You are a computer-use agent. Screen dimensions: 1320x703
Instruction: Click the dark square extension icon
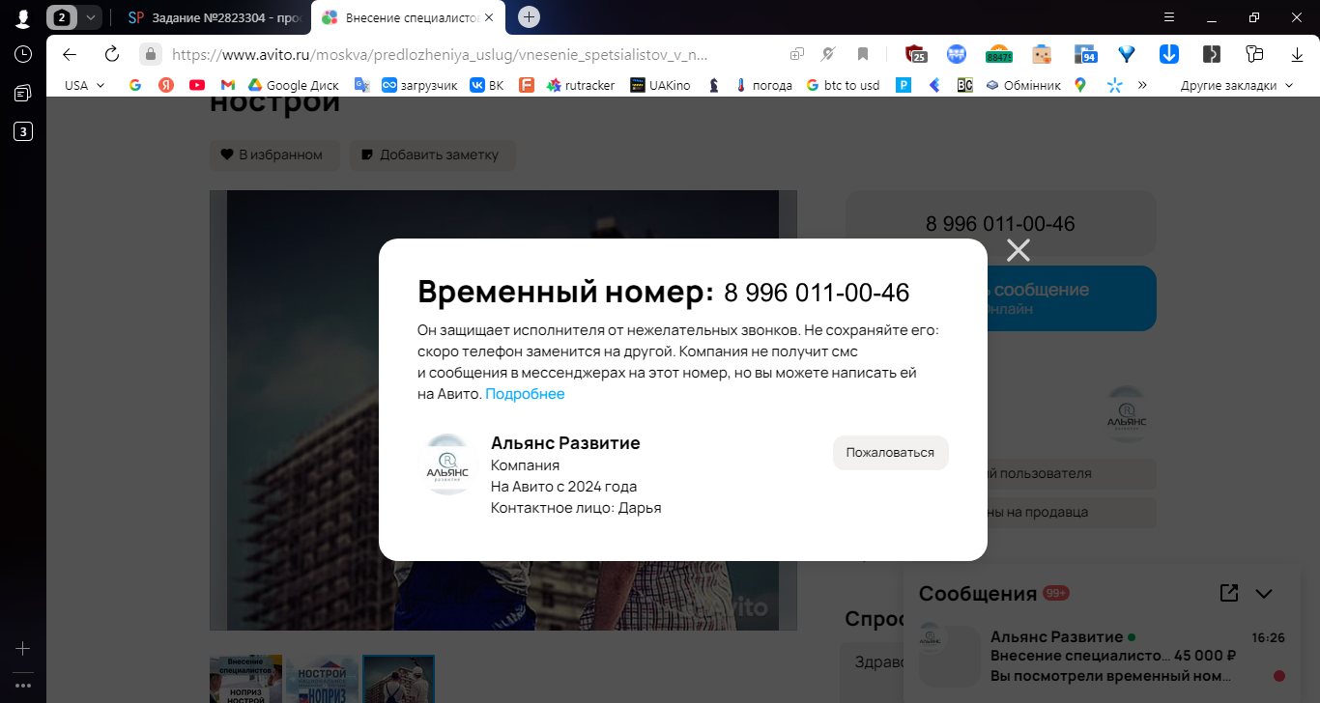[x=1212, y=54]
